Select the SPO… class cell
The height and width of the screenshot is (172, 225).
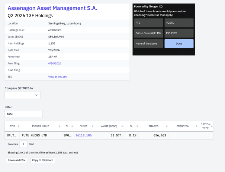[67, 135]
